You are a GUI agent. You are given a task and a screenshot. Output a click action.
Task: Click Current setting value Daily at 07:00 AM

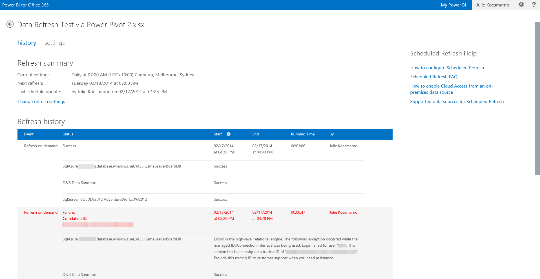(133, 75)
